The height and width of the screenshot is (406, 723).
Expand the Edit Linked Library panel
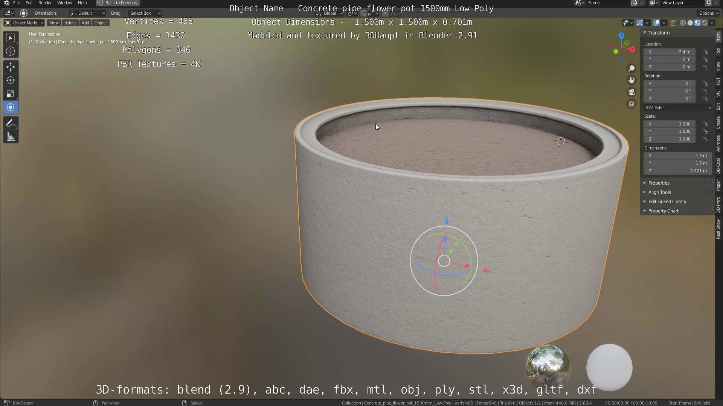667,201
